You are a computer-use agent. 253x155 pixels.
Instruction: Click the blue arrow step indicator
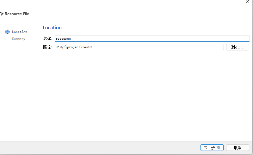(7, 32)
